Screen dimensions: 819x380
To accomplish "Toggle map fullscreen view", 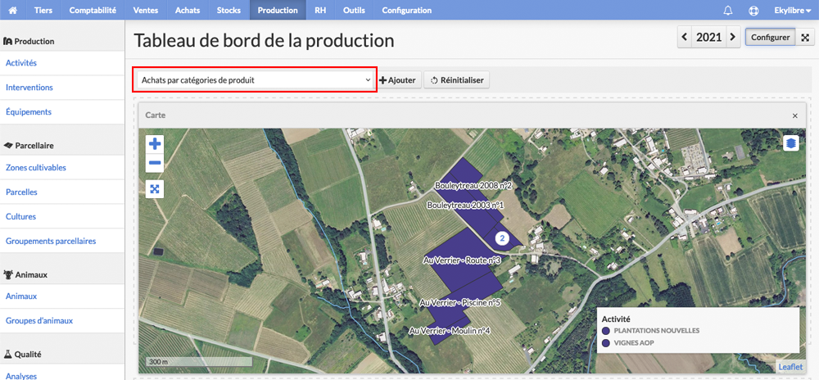I will click(x=155, y=188).
